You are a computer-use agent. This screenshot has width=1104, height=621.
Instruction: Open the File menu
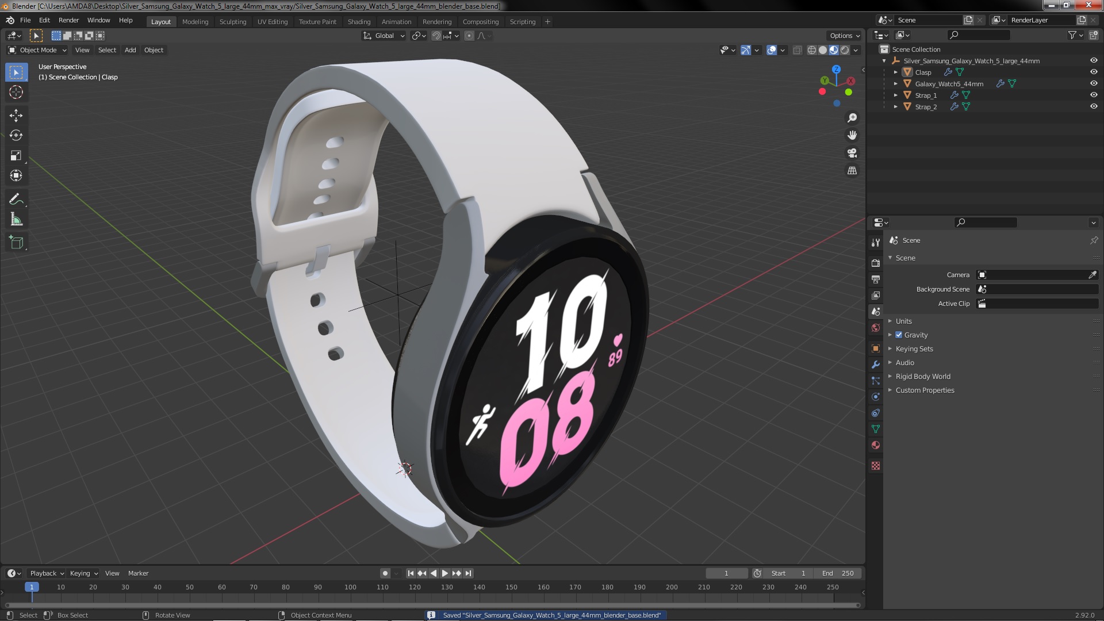tap(25, 20)
